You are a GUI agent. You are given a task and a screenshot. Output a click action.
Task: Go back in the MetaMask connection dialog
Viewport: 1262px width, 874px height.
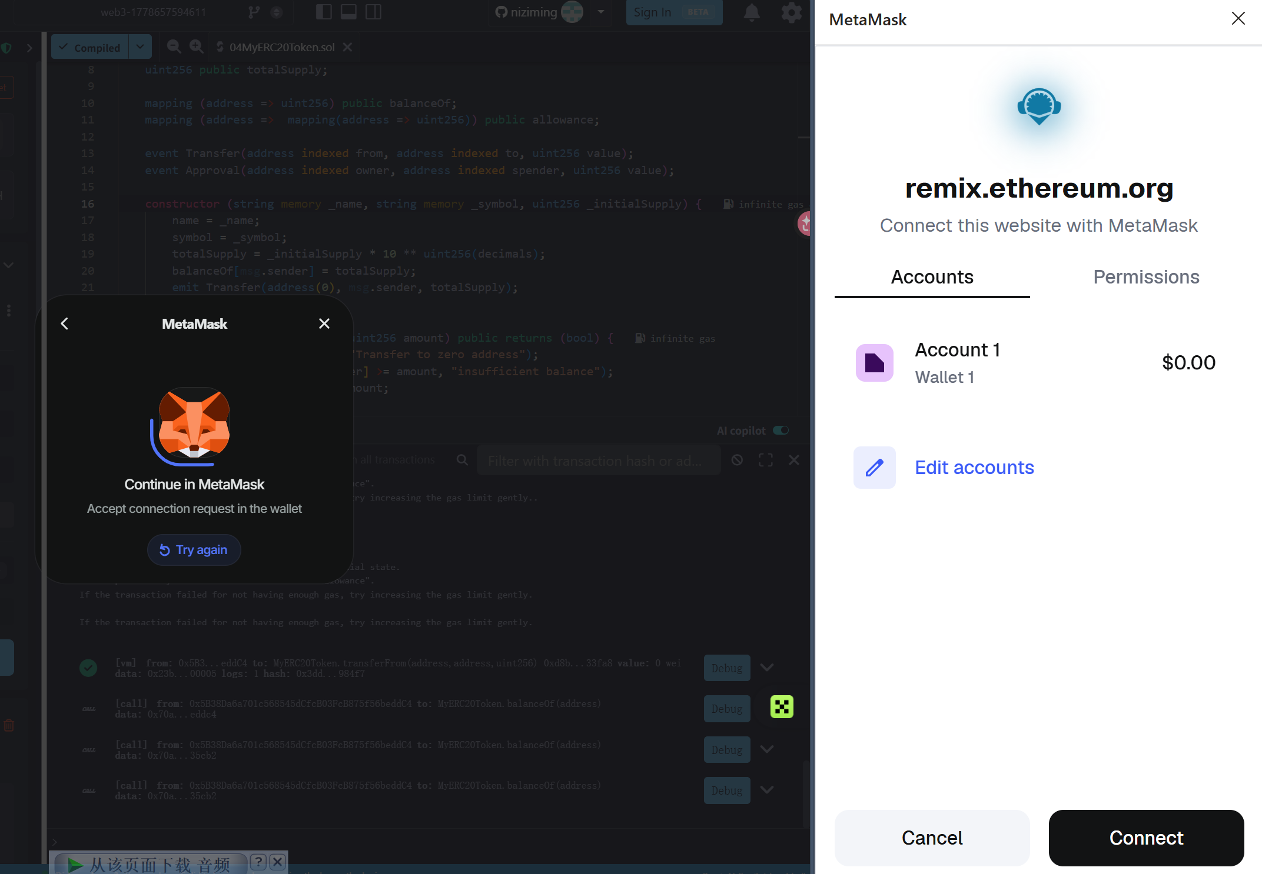[x=65, y=323]
